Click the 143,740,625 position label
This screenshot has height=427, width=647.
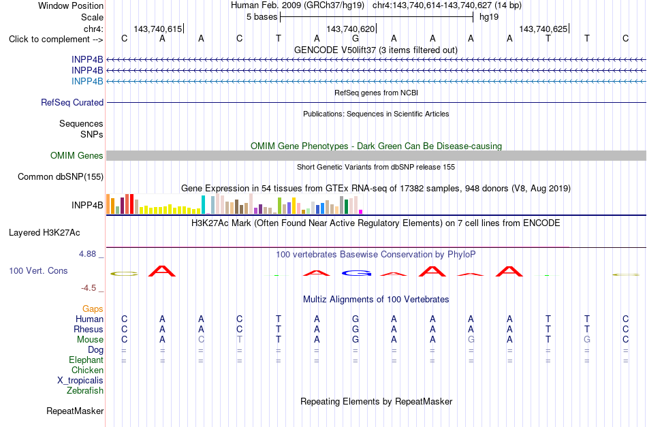[x=543, y=29]
